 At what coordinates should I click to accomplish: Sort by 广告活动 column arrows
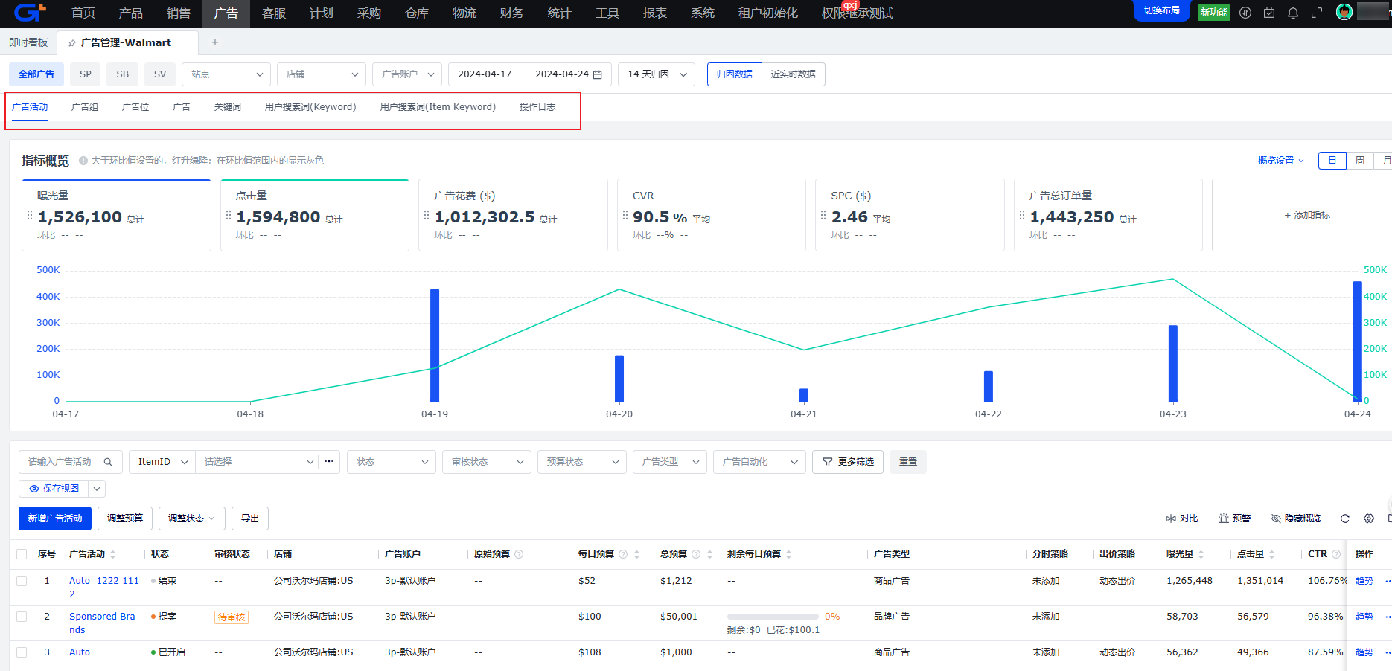pos(112,554)
